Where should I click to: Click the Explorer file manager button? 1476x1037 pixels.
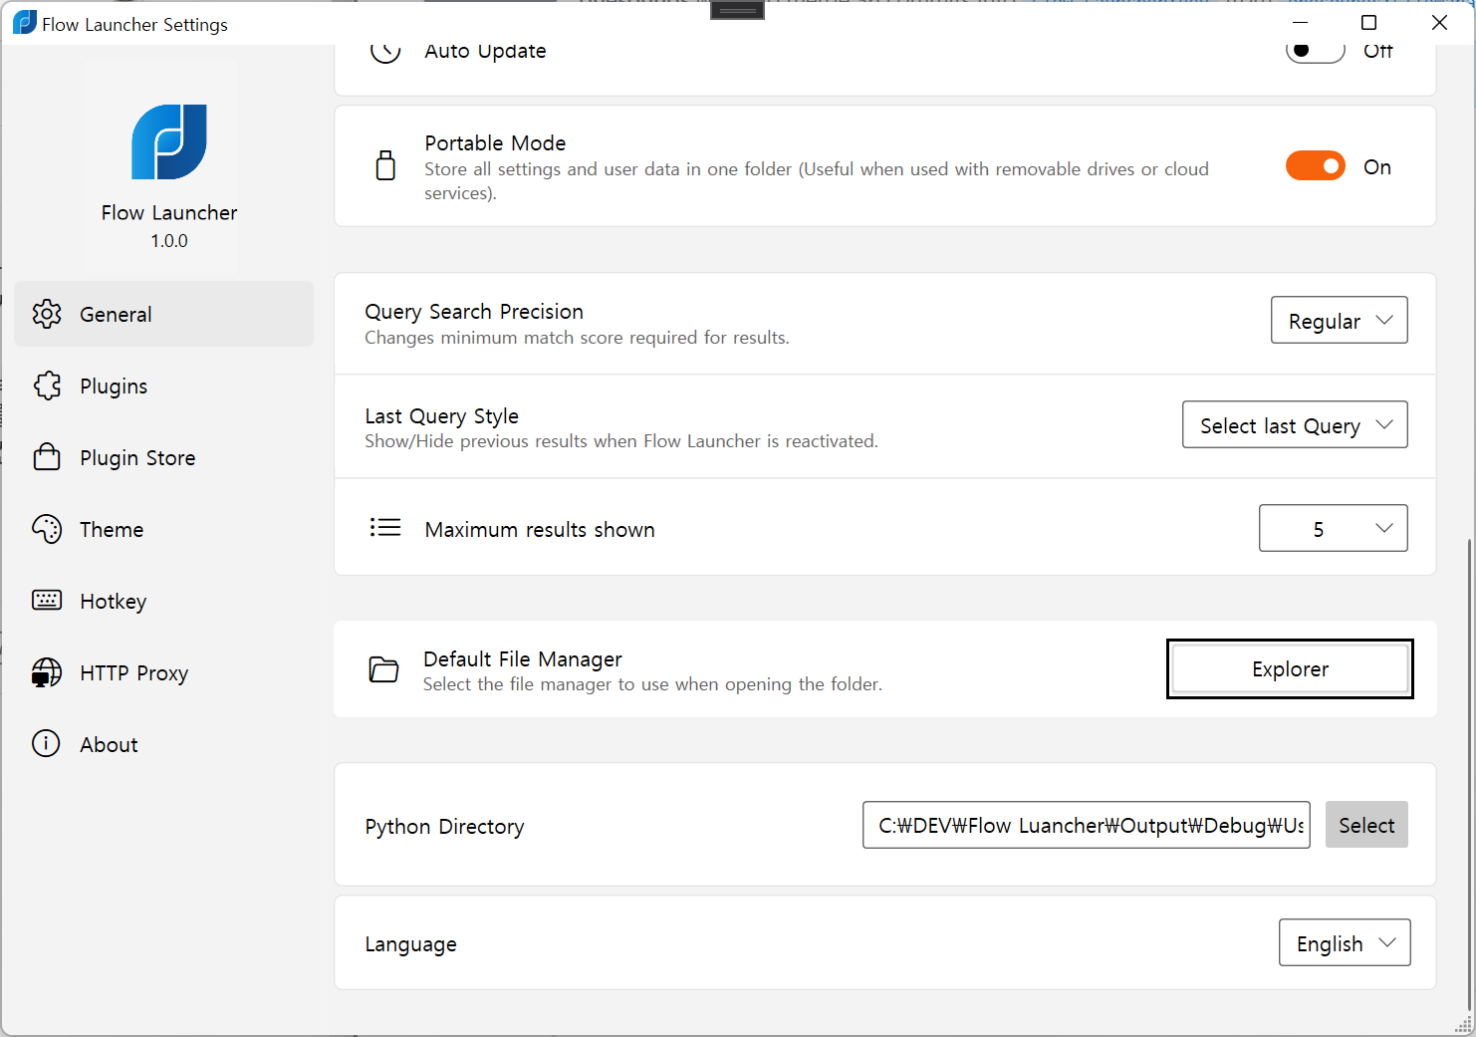pyautogui.click(x=1290, y=668)
